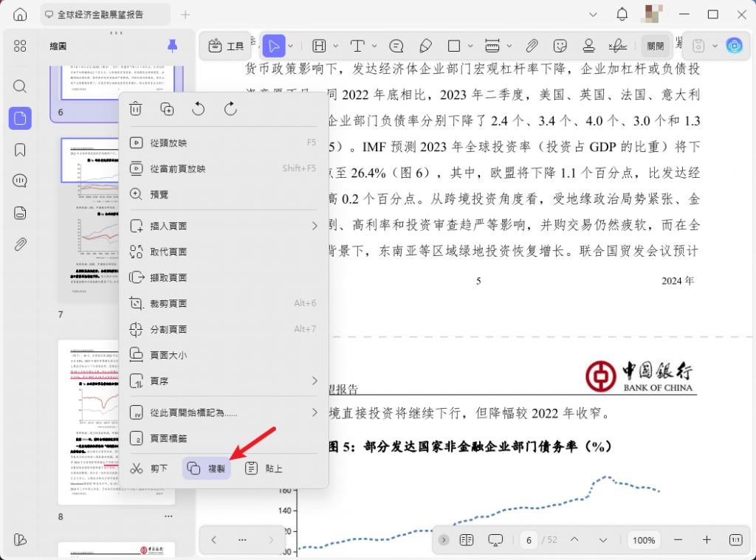Click 剪下 in context menu

pyautogui.click(x=150, y=469)
